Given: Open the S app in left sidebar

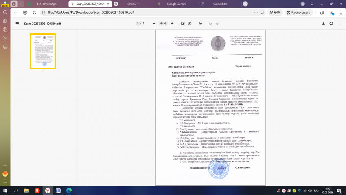Looking at the screenshot, I should point(5,38).
